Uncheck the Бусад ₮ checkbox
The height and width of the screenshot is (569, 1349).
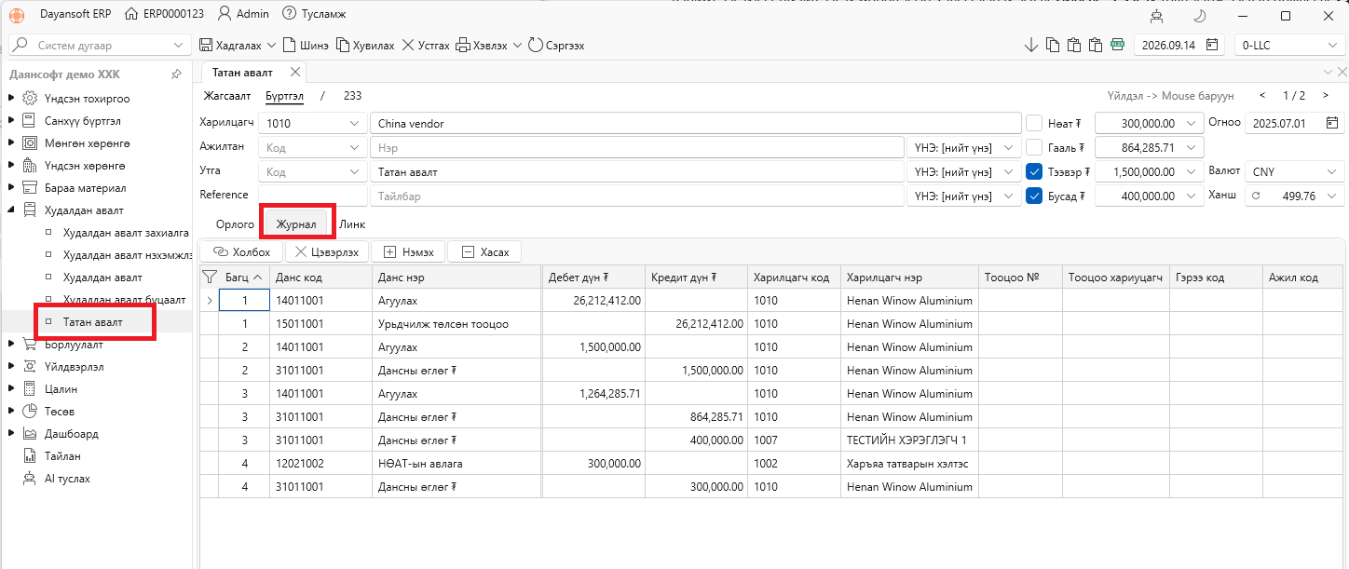click(1034, 196)
